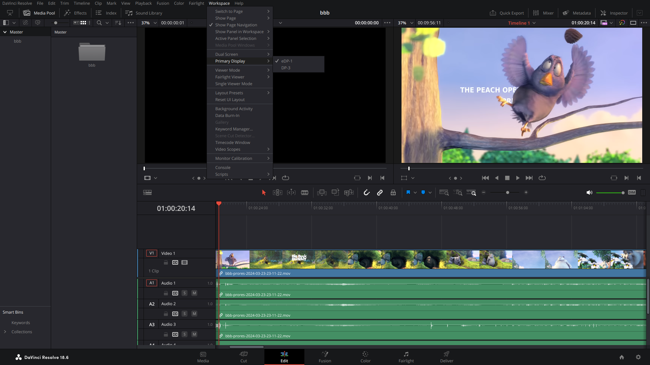Select the Dynamic Trim Mode tool
This screenshot has width=650, height=365.
[291, 193]
